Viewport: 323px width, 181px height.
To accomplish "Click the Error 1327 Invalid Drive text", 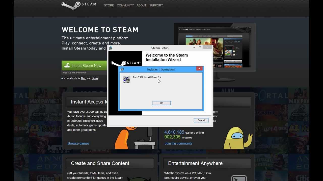I will (147, 77).
